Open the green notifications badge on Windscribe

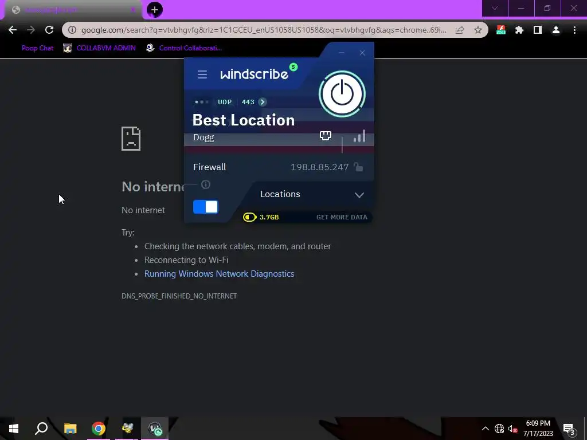(x=293, y=67)
